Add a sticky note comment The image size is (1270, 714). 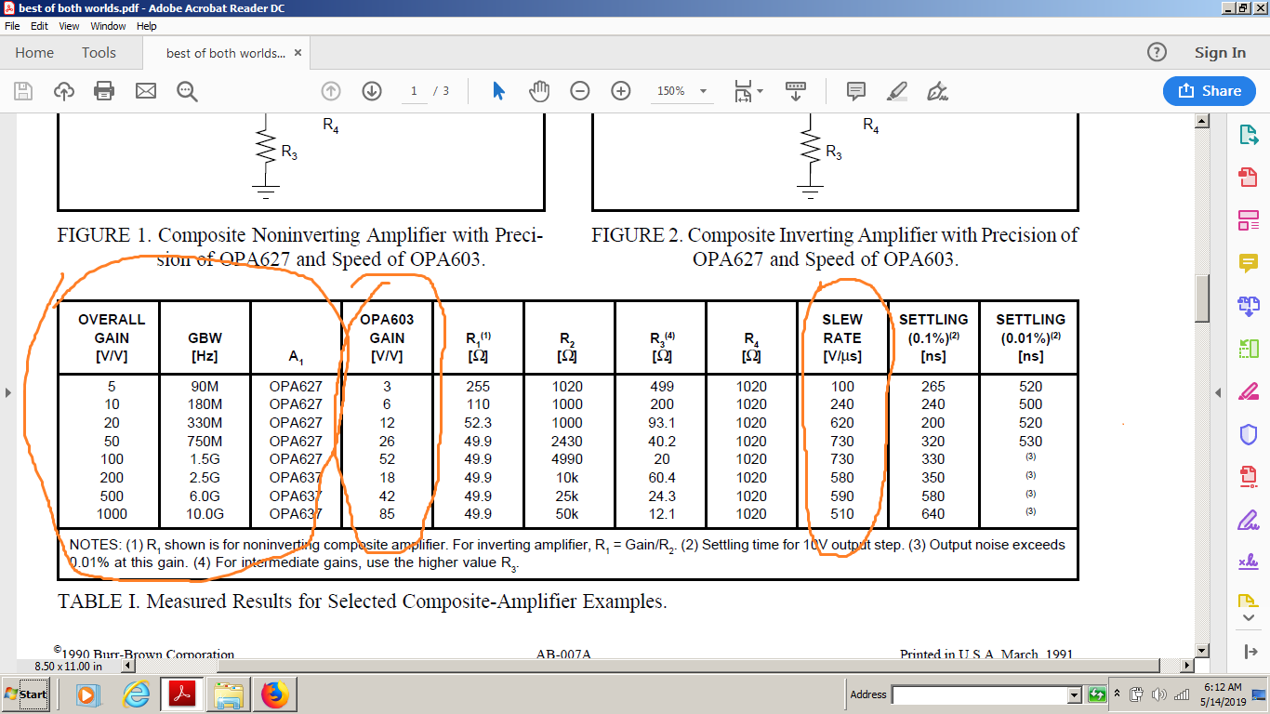coord(856,91)
